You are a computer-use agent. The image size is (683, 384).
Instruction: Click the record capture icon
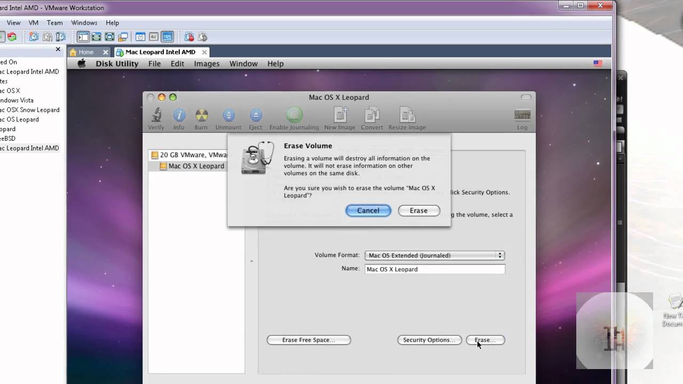[189, 37]
